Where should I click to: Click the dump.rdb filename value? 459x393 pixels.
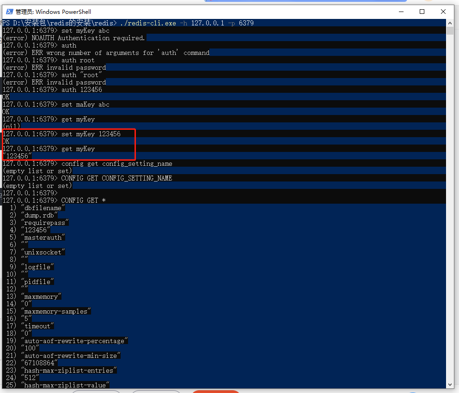39,215
